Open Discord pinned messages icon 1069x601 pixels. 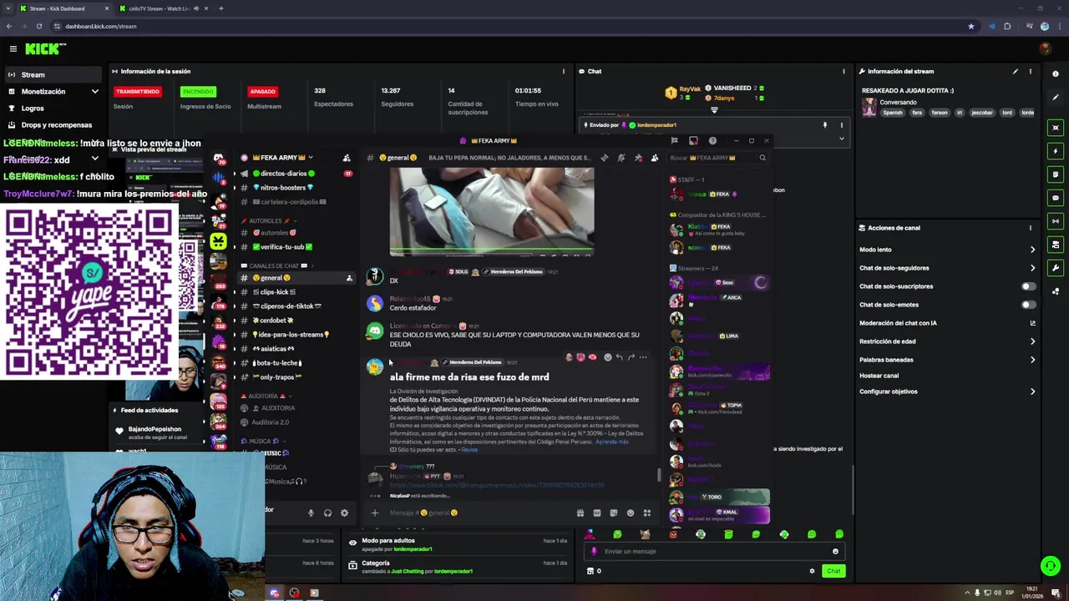[638, 158]
